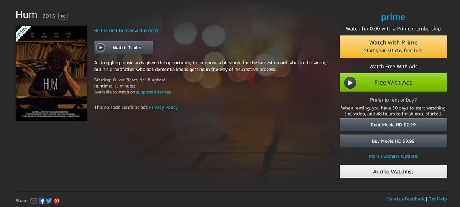Share this movie on Pinterest
The height and width of the screenshot is (207, 460).
click(57, 200)
